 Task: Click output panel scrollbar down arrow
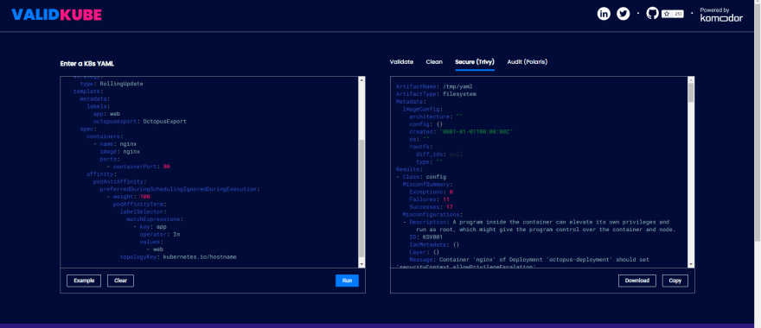pos(691,263)
